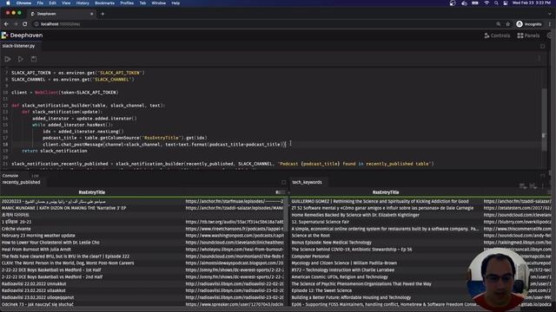This screenshot has height=312, width=556.
Task: Click the almostsidewayspodcast.blogspot.com URL cell
Action: (x=234, y=263)
